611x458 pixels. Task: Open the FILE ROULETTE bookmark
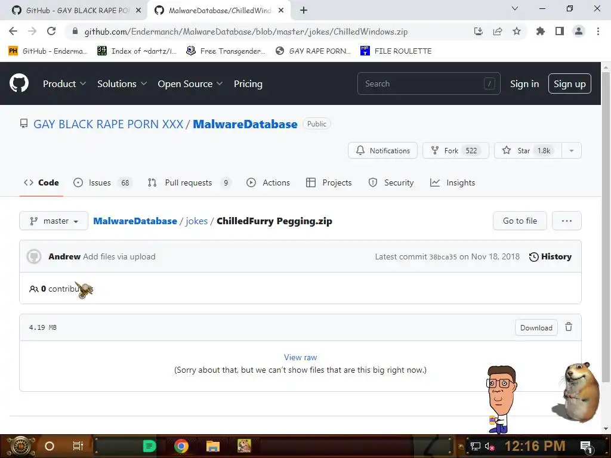(x=396, y=51)
